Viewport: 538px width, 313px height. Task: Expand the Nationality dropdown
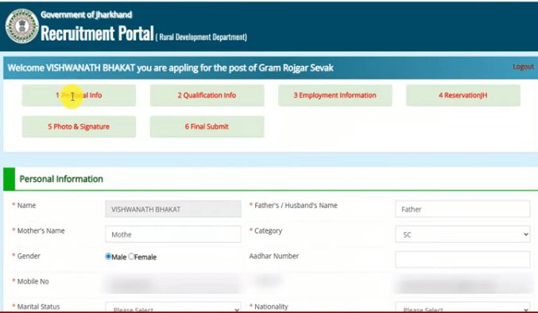[x=463, y=307]
